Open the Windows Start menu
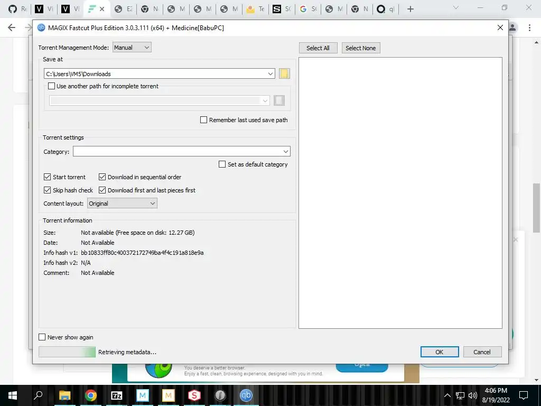This screenshot has width=541, height=406. [x=13, y=395]
